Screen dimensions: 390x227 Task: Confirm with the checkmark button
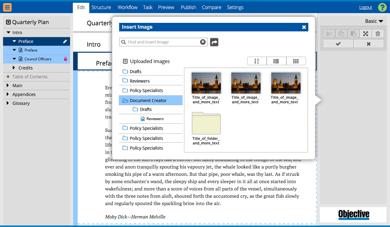338,44
